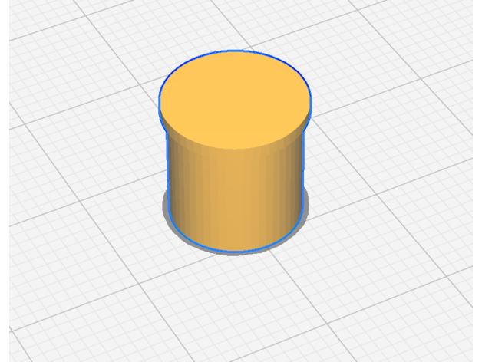Click the bottom-left corner of the grid

15,354
